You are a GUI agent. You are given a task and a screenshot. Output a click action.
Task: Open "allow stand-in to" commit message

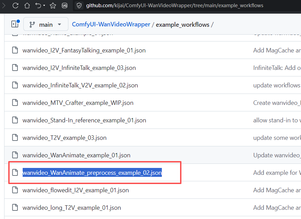coord(277,120)
